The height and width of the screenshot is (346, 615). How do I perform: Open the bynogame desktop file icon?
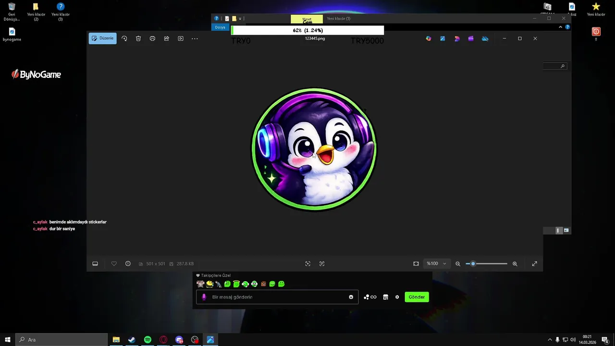(12, 35)
